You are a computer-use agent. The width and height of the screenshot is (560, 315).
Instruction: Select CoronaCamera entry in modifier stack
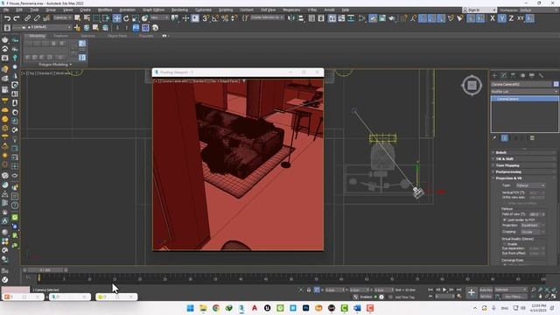(x=524, y=99)
